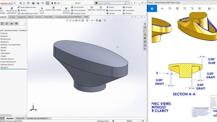The height and width of the screenshot is (122, 217).
Task: Switch to the Calcular tab
Action: 38,17
